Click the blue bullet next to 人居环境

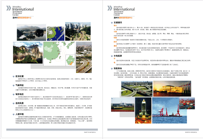[14, 114]
